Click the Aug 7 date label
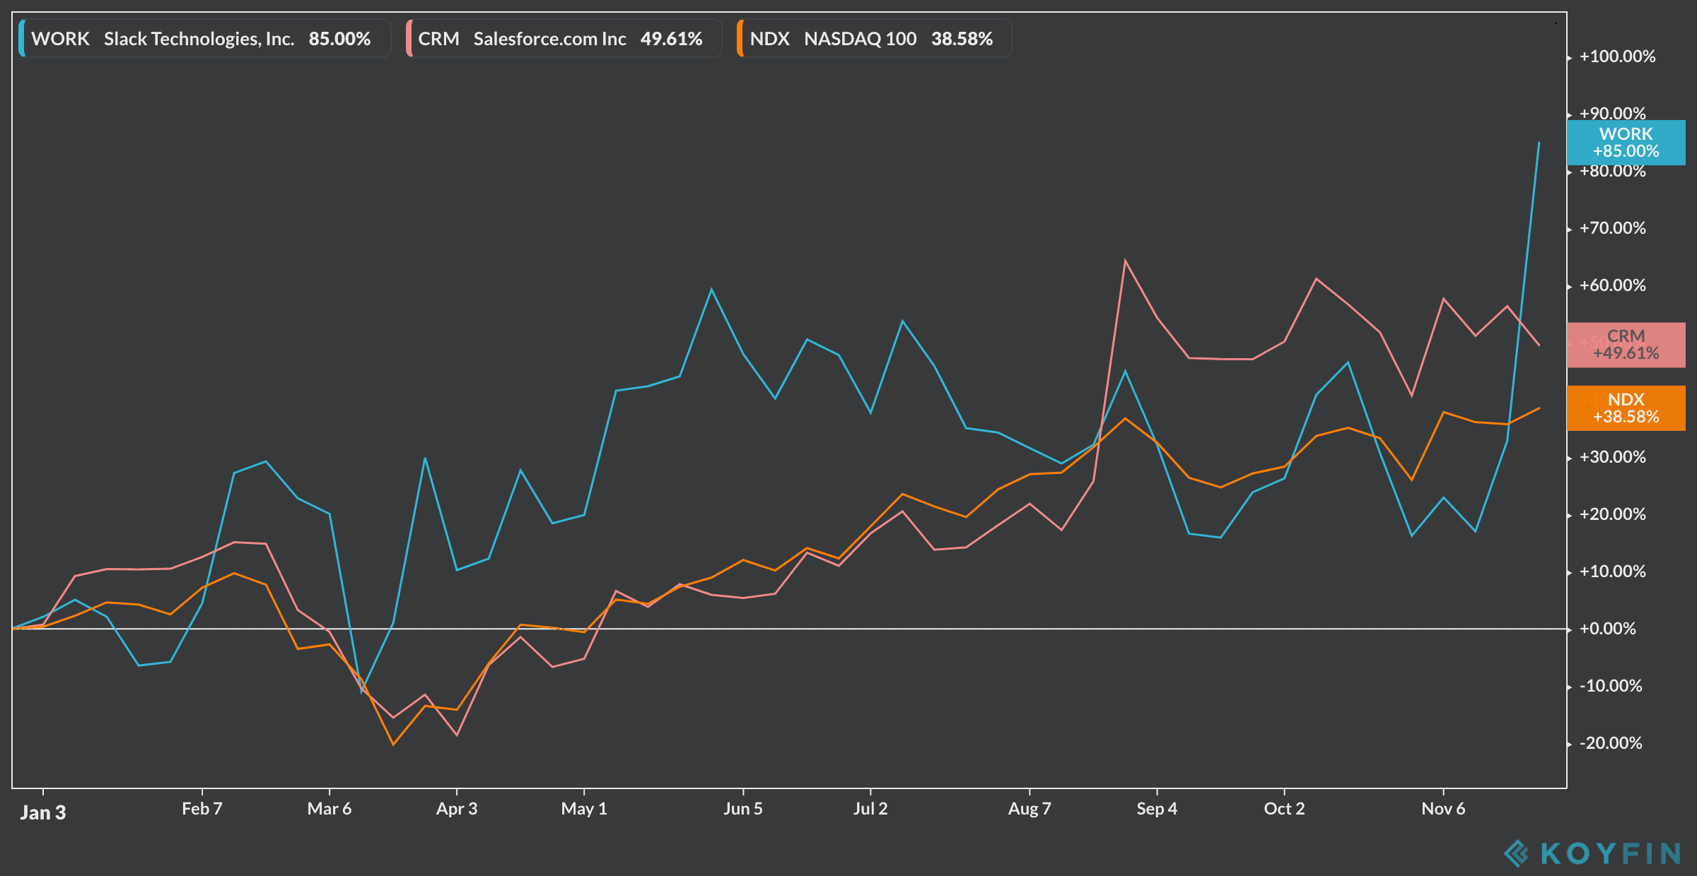Screen dimensions: 1697x876 pos(1030,809)
